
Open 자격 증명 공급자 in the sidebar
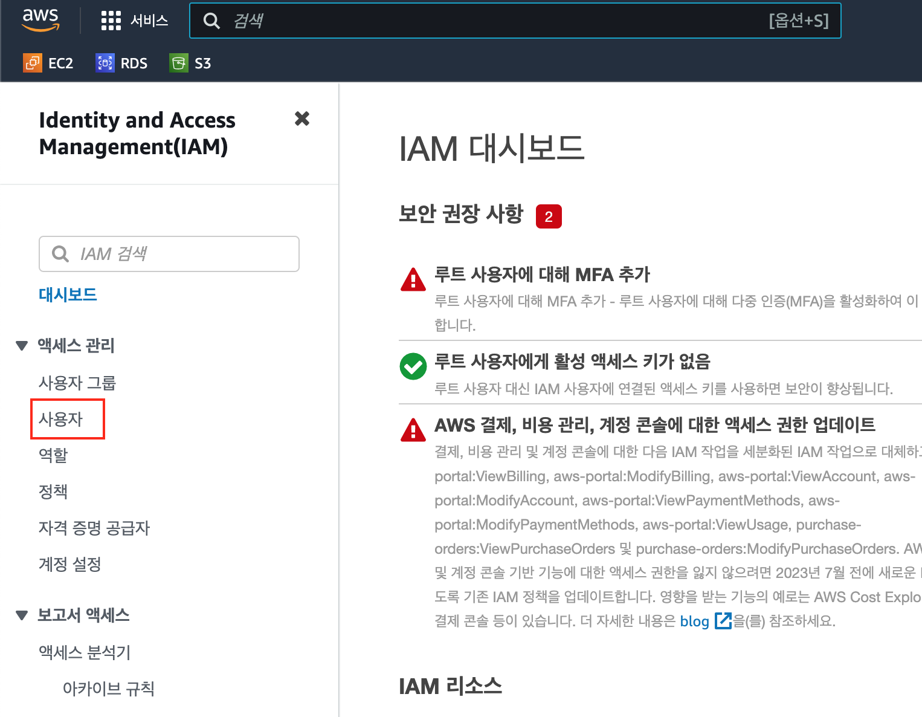(x=94, y=528)
